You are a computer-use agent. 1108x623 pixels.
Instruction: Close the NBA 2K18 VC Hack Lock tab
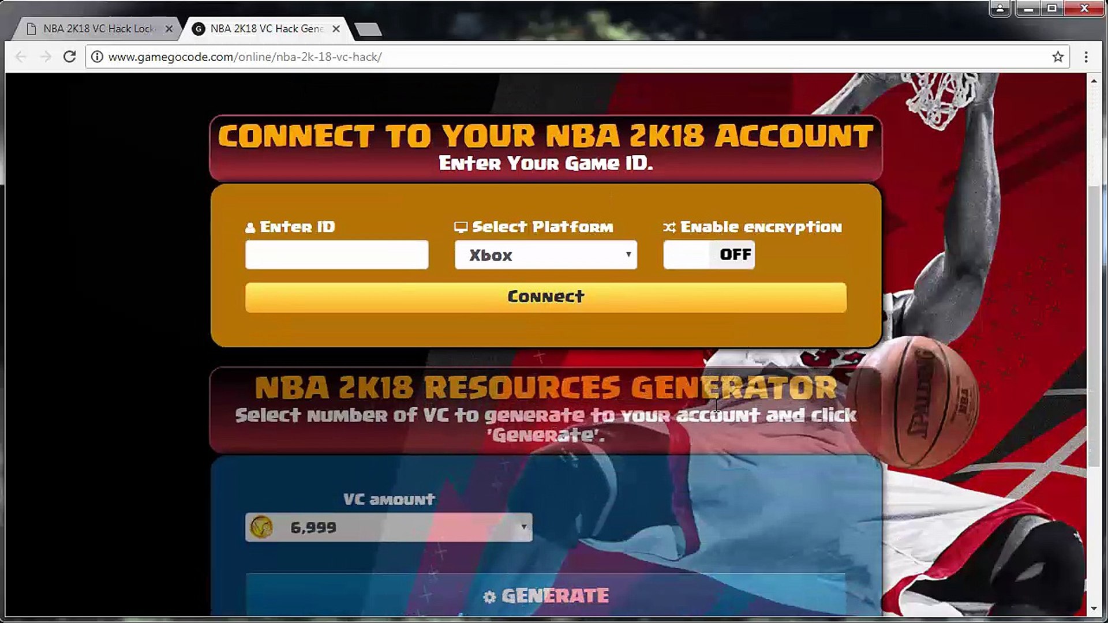coord(169,29)
